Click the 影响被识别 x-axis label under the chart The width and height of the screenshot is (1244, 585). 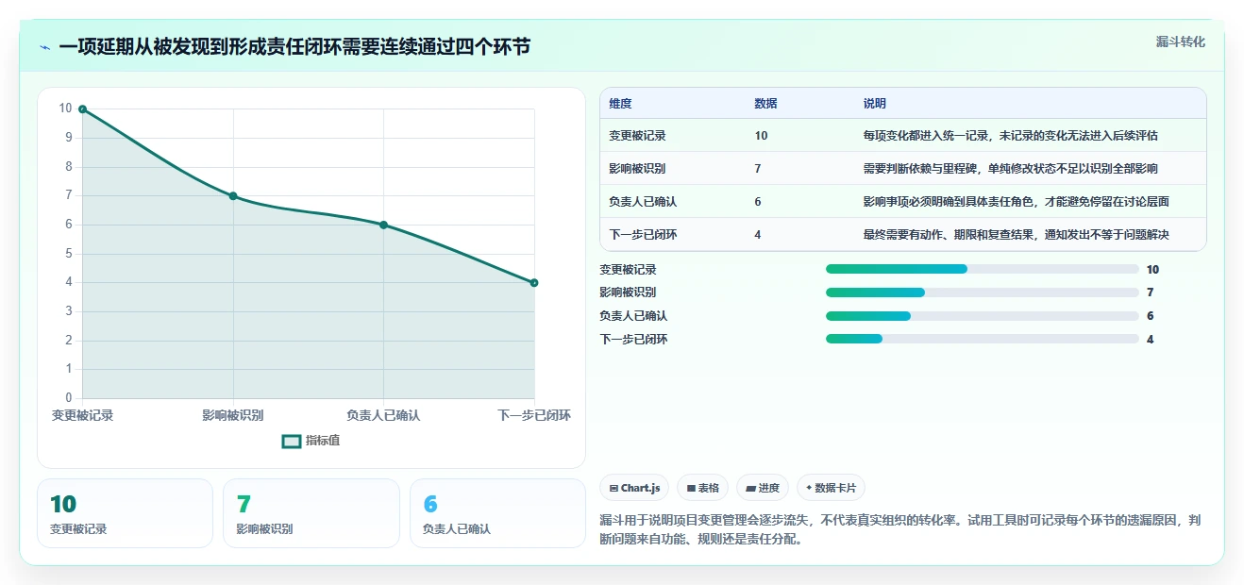(233, 415)
